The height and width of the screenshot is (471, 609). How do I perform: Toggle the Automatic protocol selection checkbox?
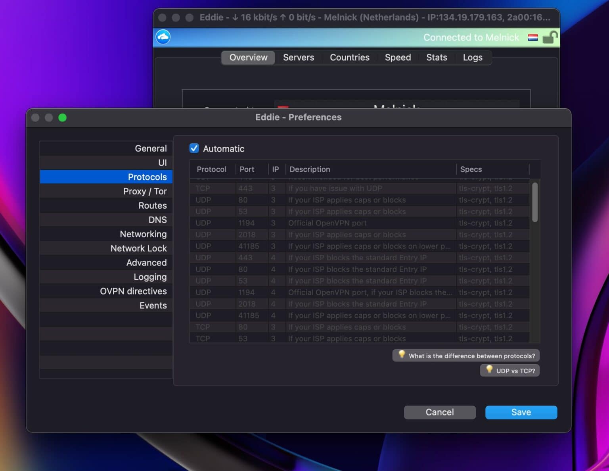[194, 148]
